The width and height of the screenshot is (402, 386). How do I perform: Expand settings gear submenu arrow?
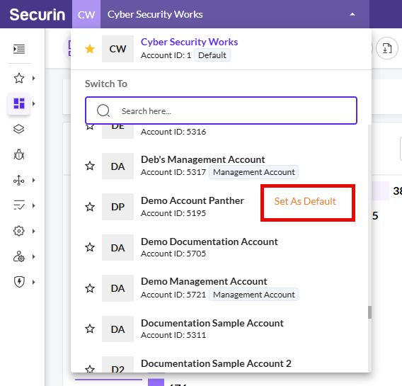click(x=33, y=231)
